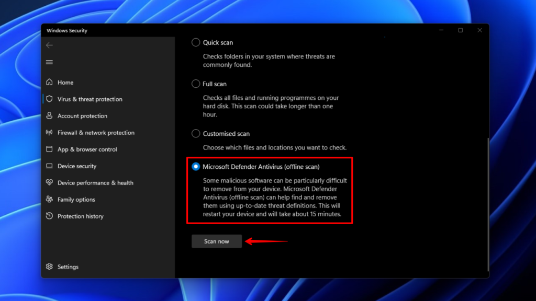536x301 pixels.
Task: Click the Home house icon in the sidebar
Action: [49, 82]
